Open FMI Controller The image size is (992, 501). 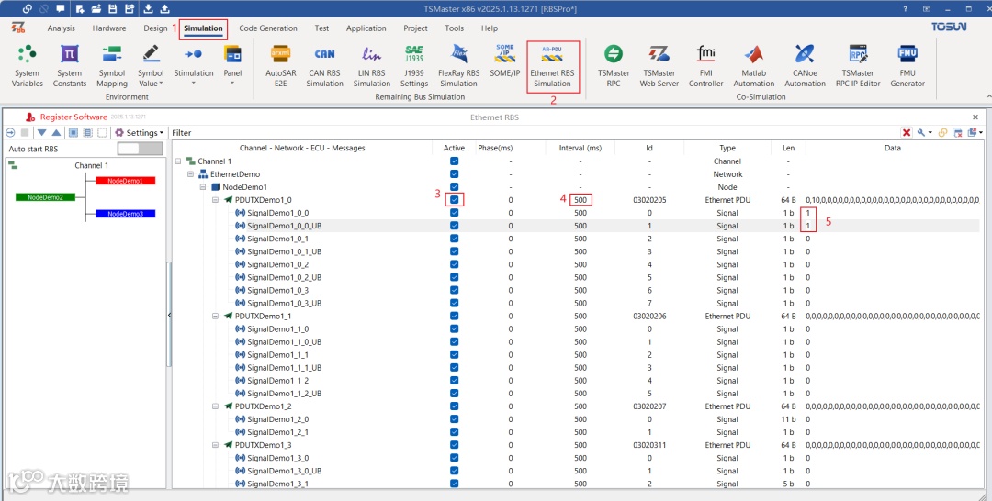coord(705,66)
